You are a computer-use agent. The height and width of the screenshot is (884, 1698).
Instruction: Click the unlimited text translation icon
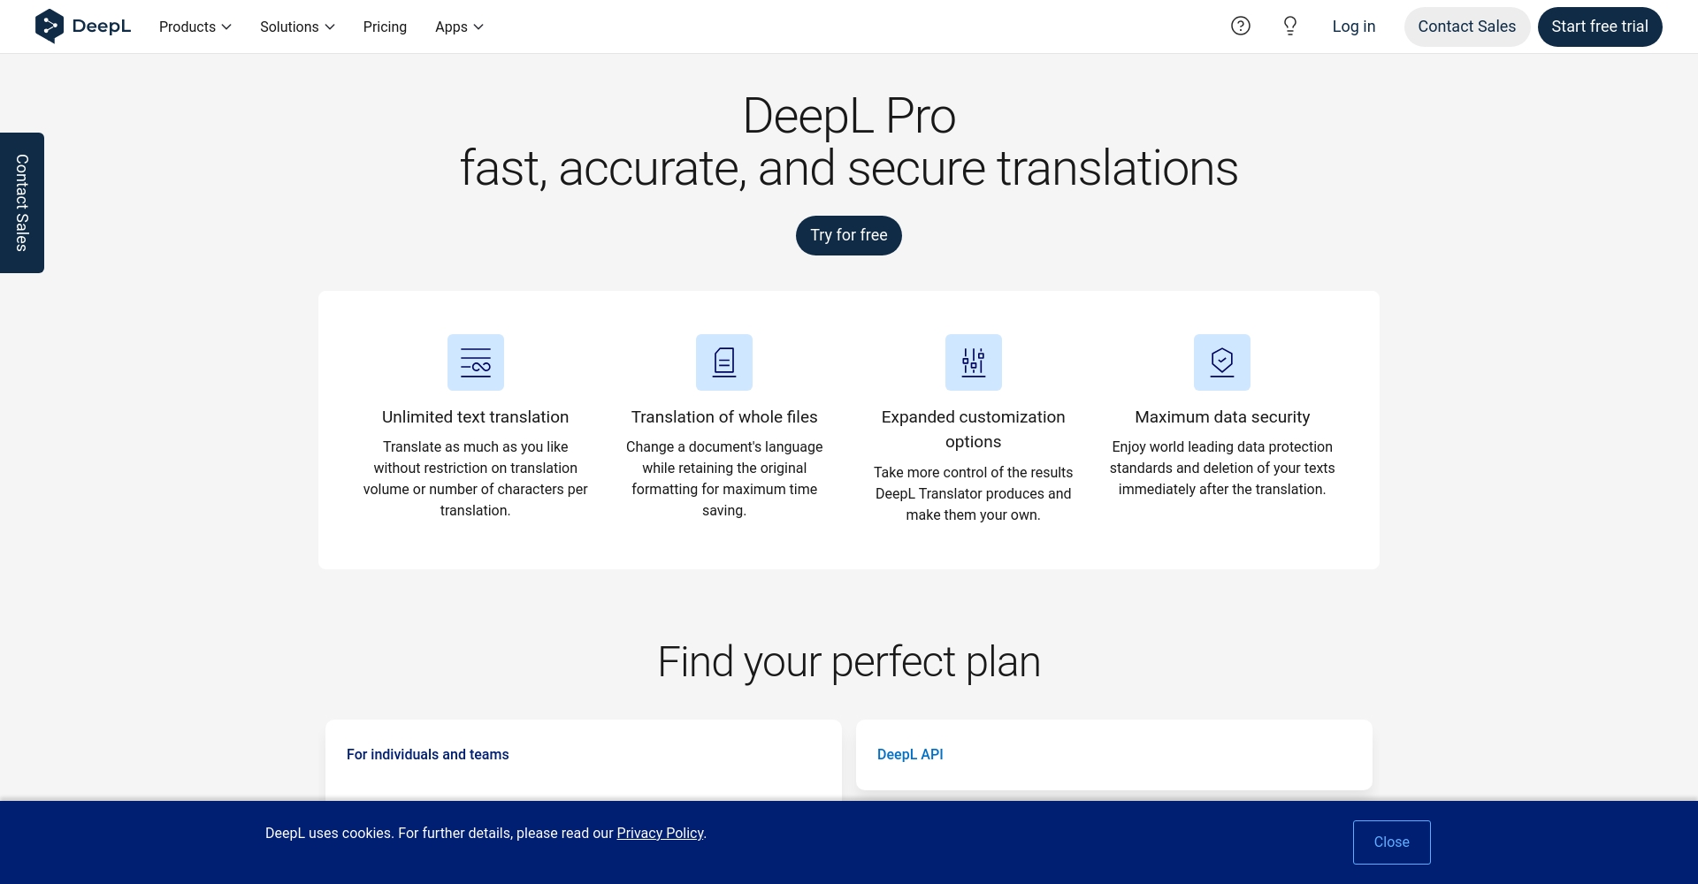click(x=476, y=362)
